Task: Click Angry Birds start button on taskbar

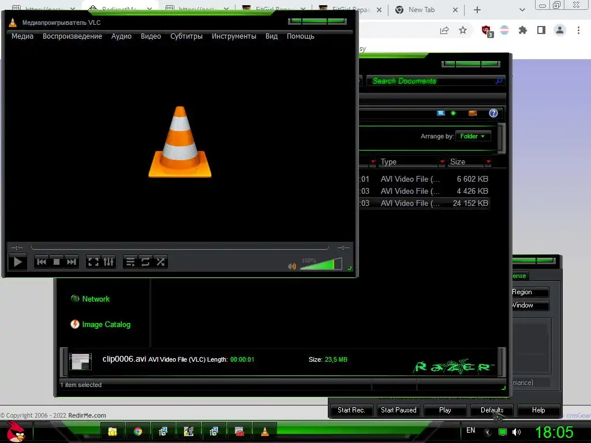Action: 16,431
